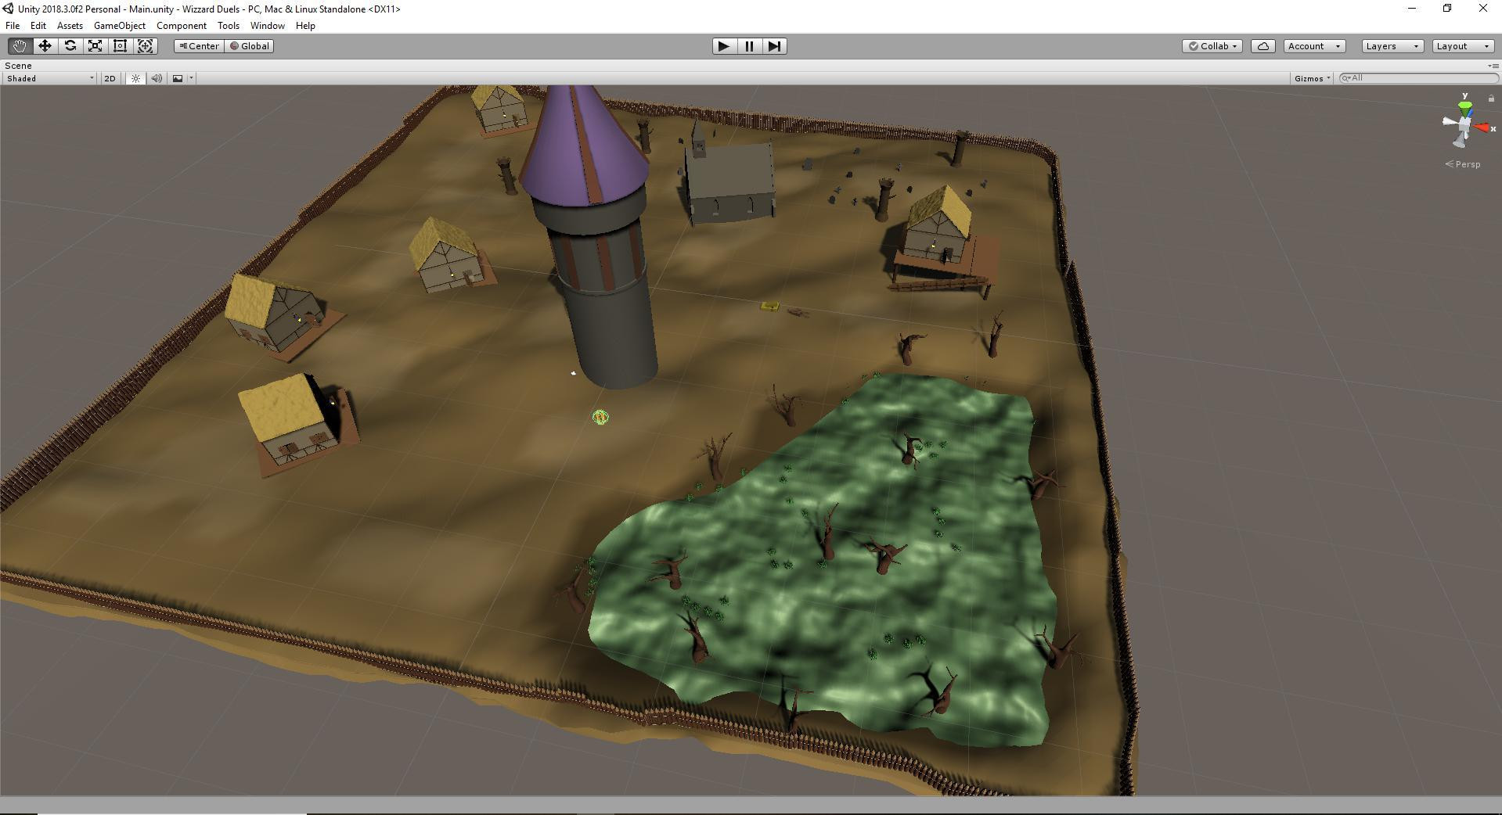Select the Rect tool
1502x815 pixels.
(x=120, y=46)
